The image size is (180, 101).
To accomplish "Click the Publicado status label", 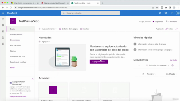I will 159,29.
